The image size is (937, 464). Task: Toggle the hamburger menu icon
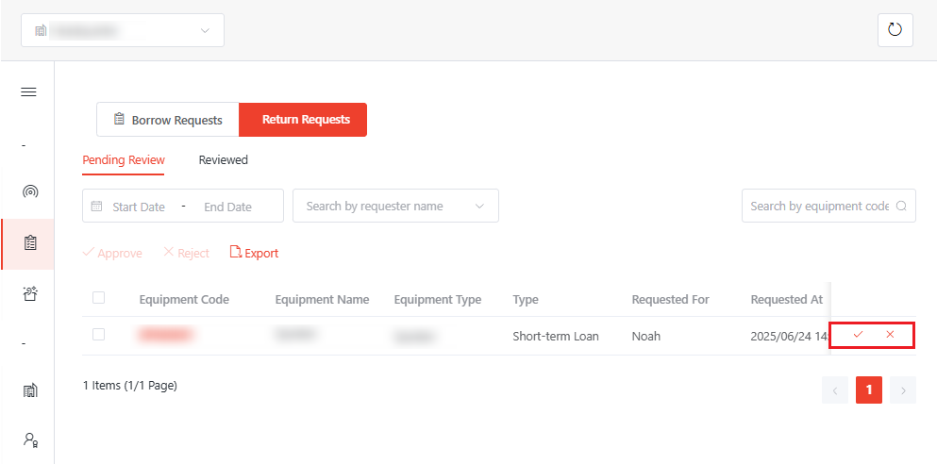[x=28, y=92]
